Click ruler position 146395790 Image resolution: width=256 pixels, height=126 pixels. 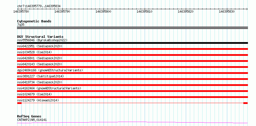click(x=62, y=11)
